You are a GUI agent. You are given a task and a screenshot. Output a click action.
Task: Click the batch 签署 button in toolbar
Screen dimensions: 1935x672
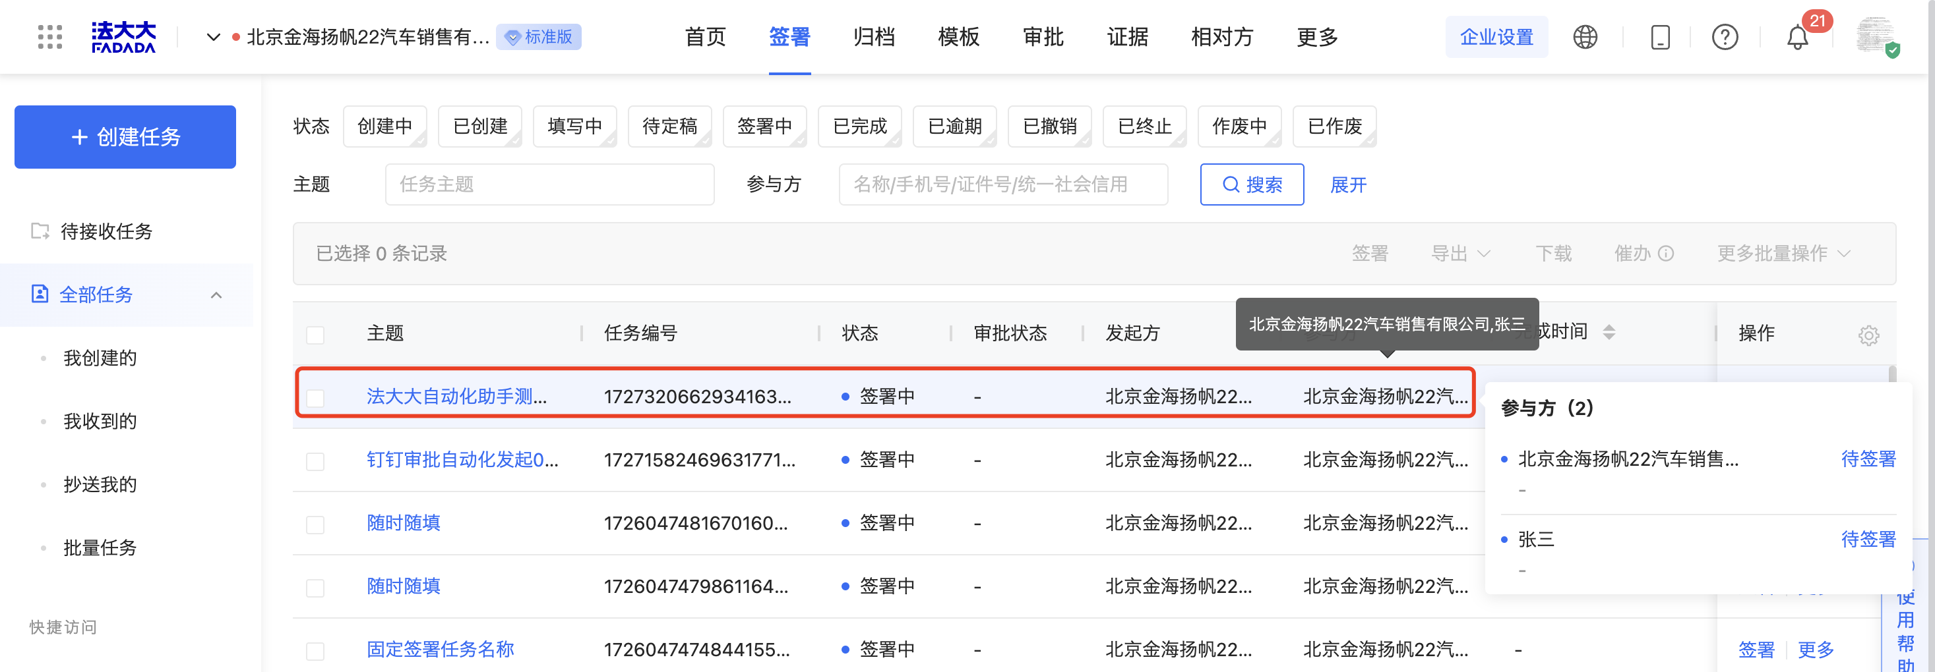tap(1370, 254)
